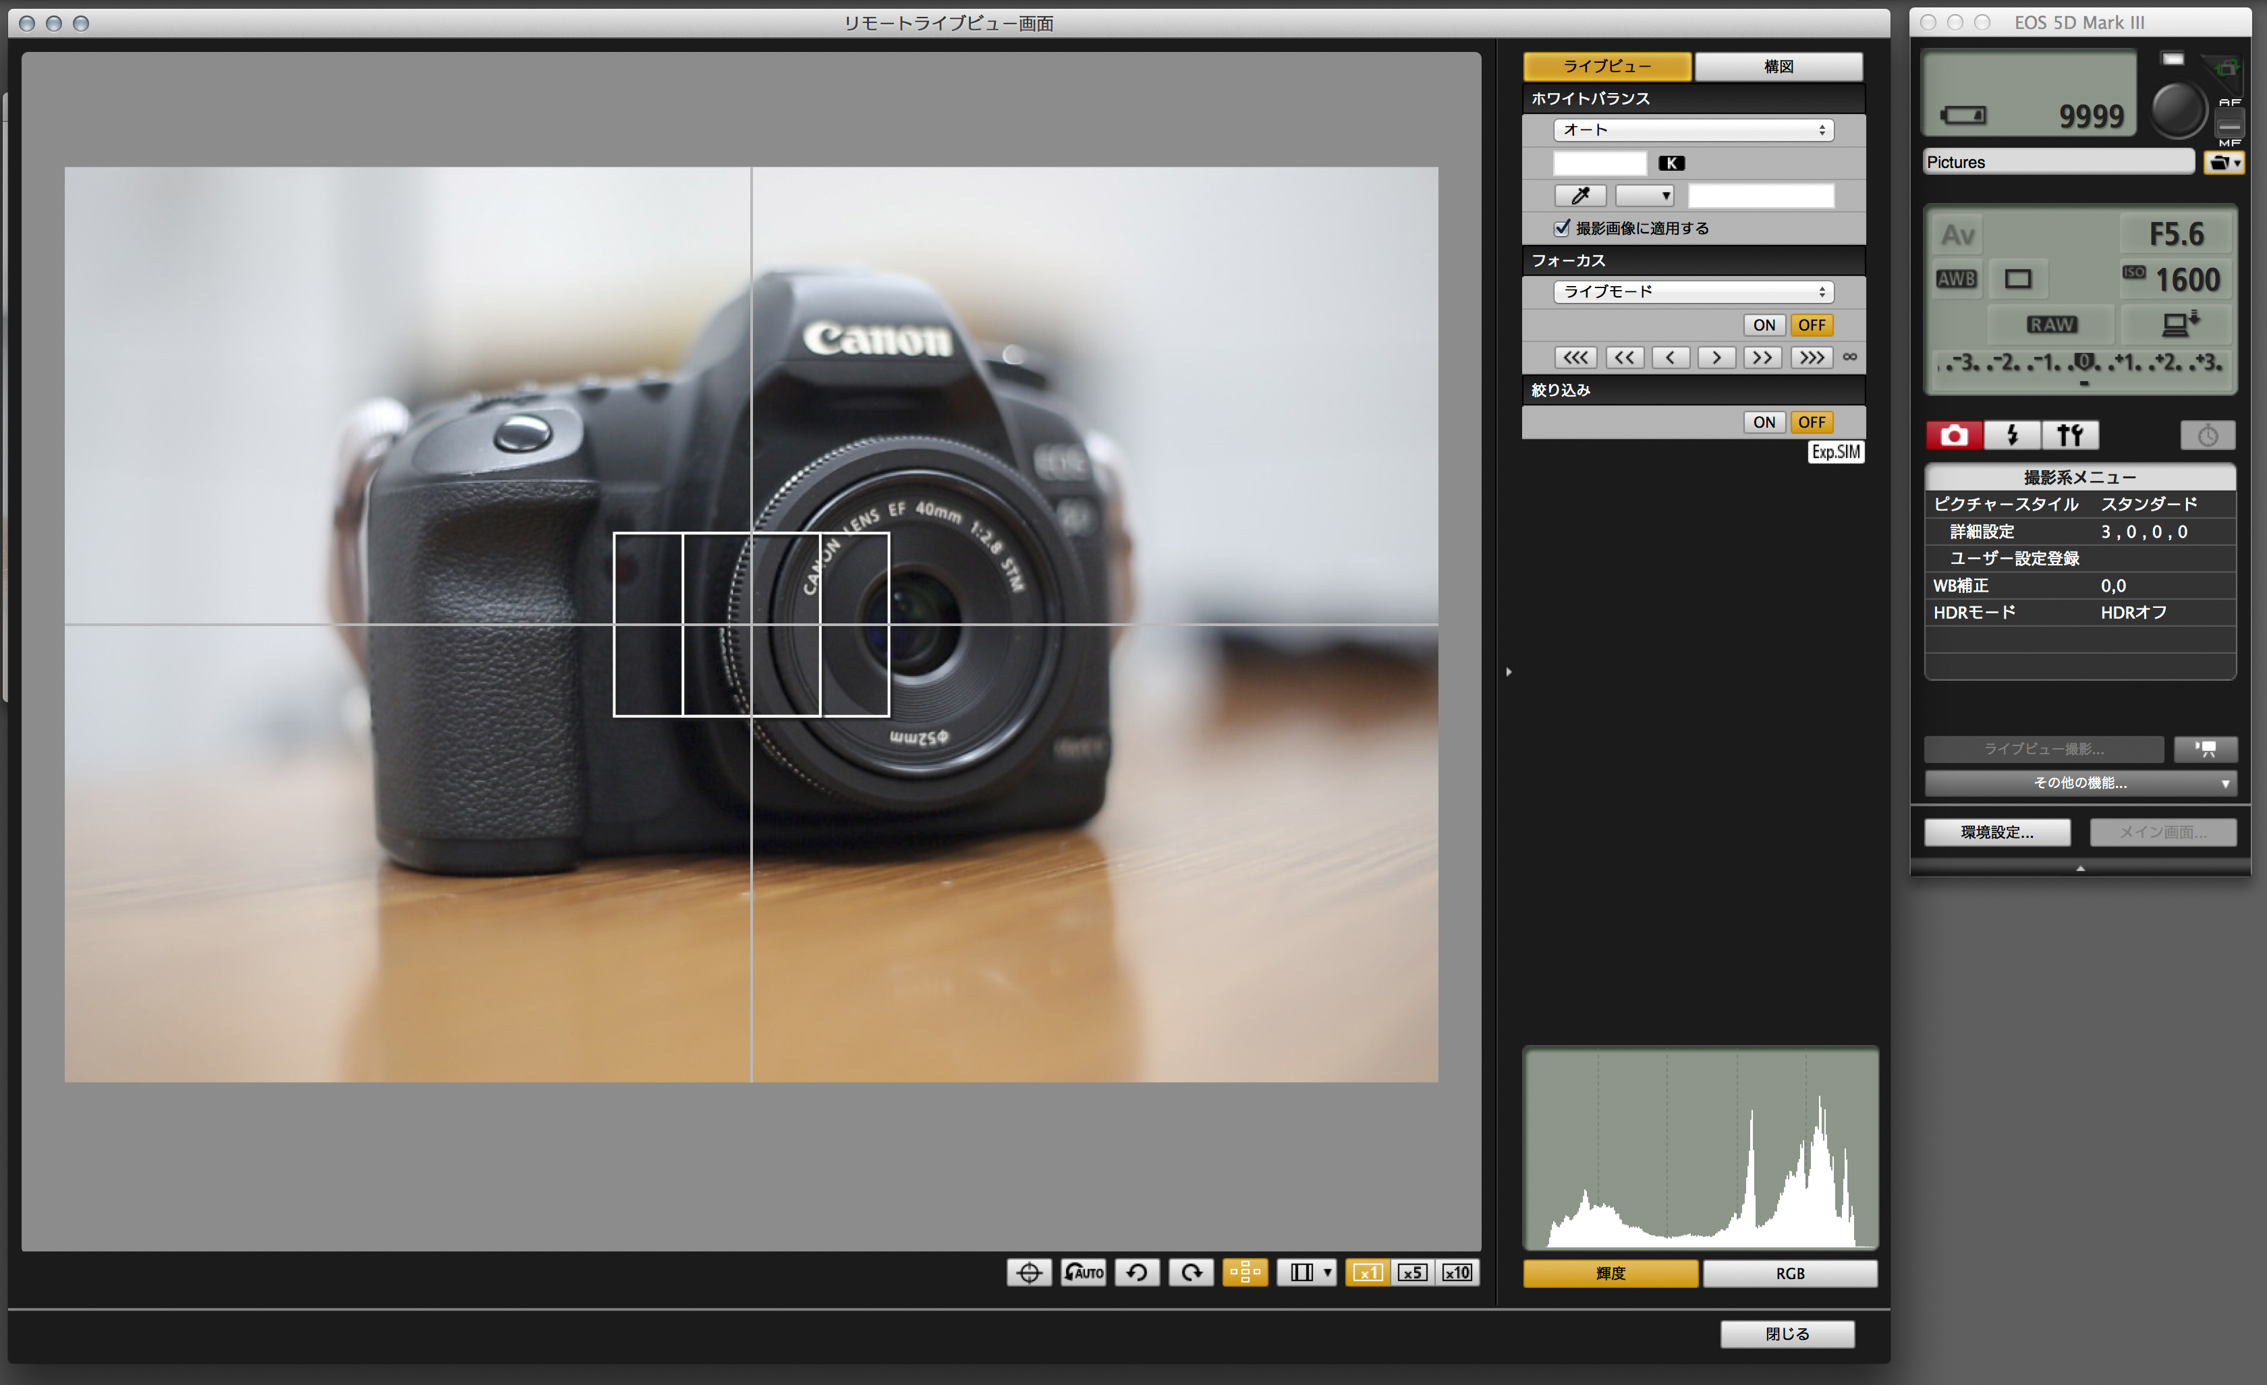The width and height of the screenshot is (2267, 1385).
Task: Rotate the live view image counterclockwise
Action: point(1137,1273)
